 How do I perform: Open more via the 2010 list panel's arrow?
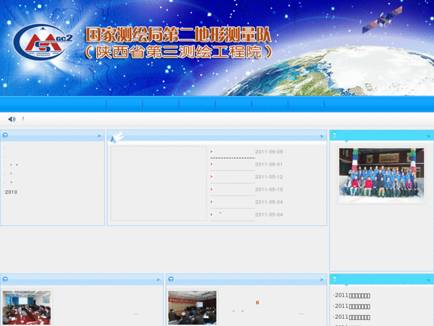pos(99,136)
